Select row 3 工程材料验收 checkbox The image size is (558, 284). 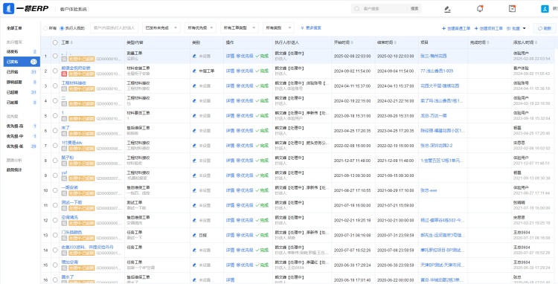(x=55, y=86)
